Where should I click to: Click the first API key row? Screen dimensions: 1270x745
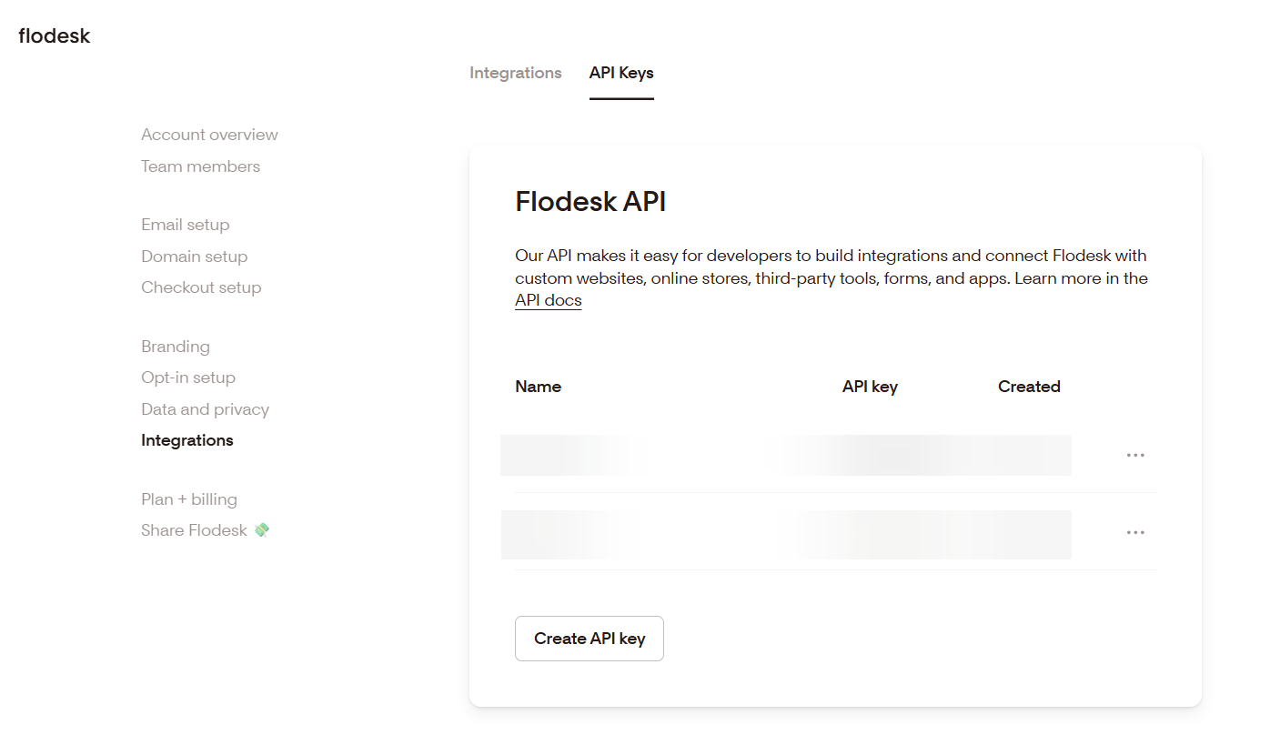coord(784,455)
